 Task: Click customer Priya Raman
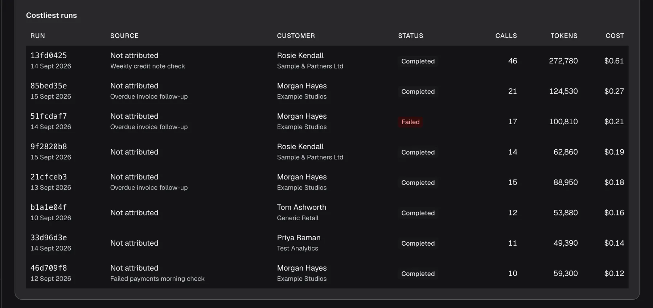pyautogui.click(x=299, y=238)
